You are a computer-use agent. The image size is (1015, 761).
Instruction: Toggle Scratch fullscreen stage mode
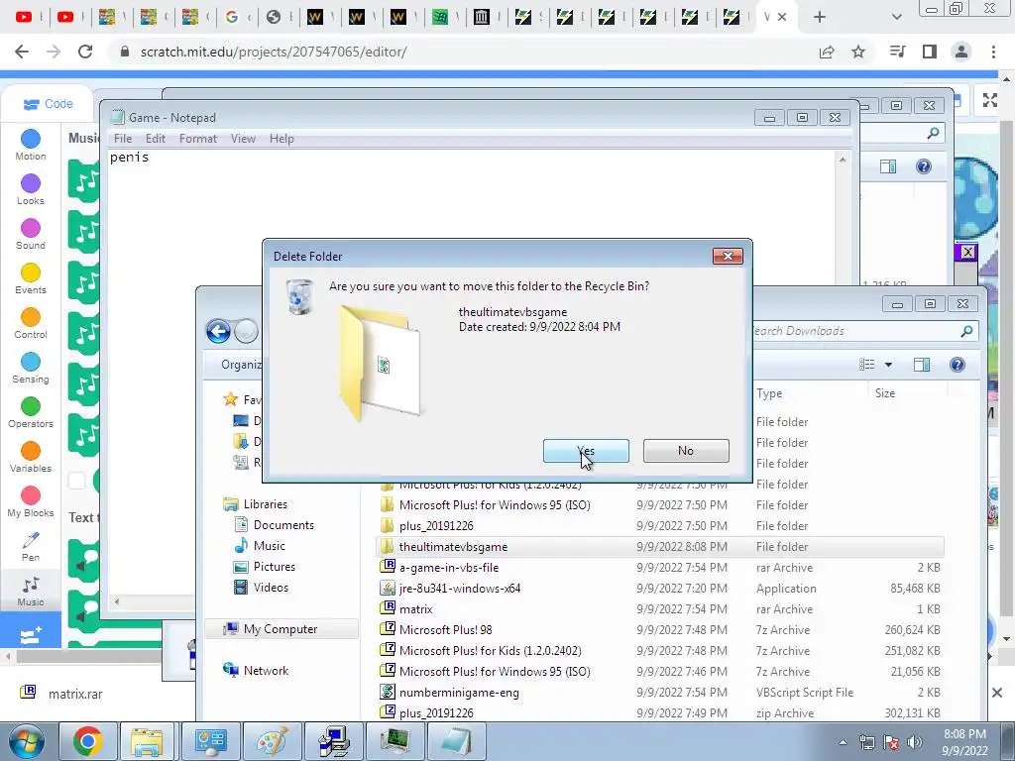click(990, 100)
